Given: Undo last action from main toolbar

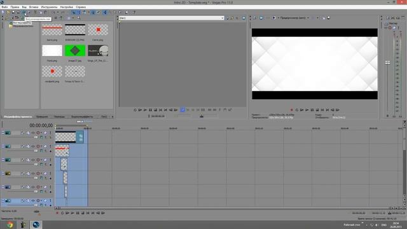Looking at the screenshot, I should [53, 12].
